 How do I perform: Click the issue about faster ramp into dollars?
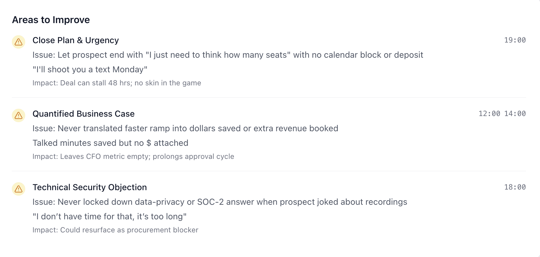pos(185,128)
